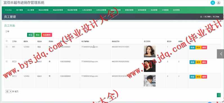Click 修改 for 员工3
This screenshot has width=224, height=103.
coord(198,77)
